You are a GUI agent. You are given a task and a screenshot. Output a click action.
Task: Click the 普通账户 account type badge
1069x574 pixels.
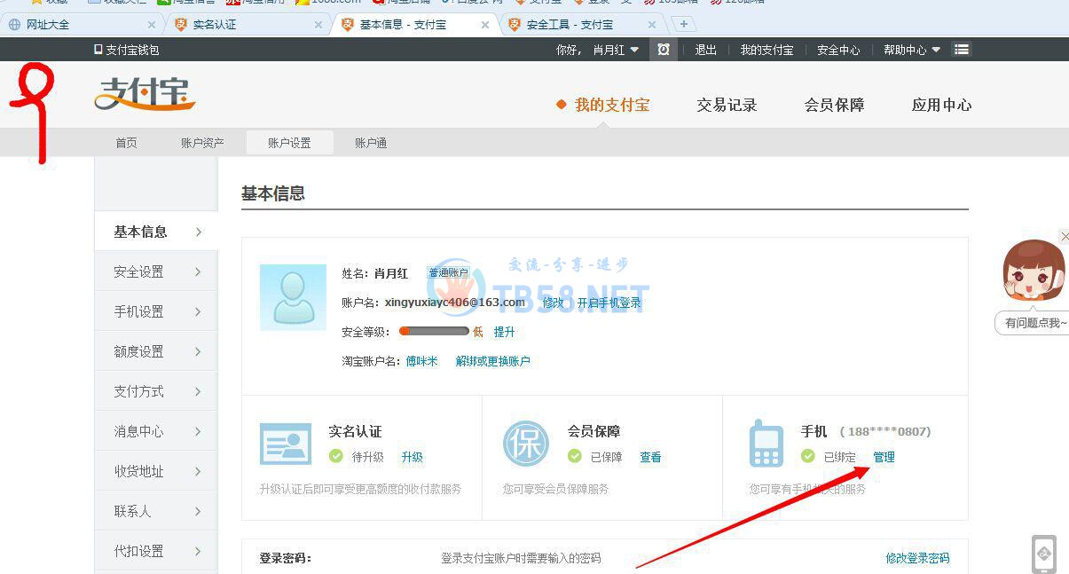point(448,273)
